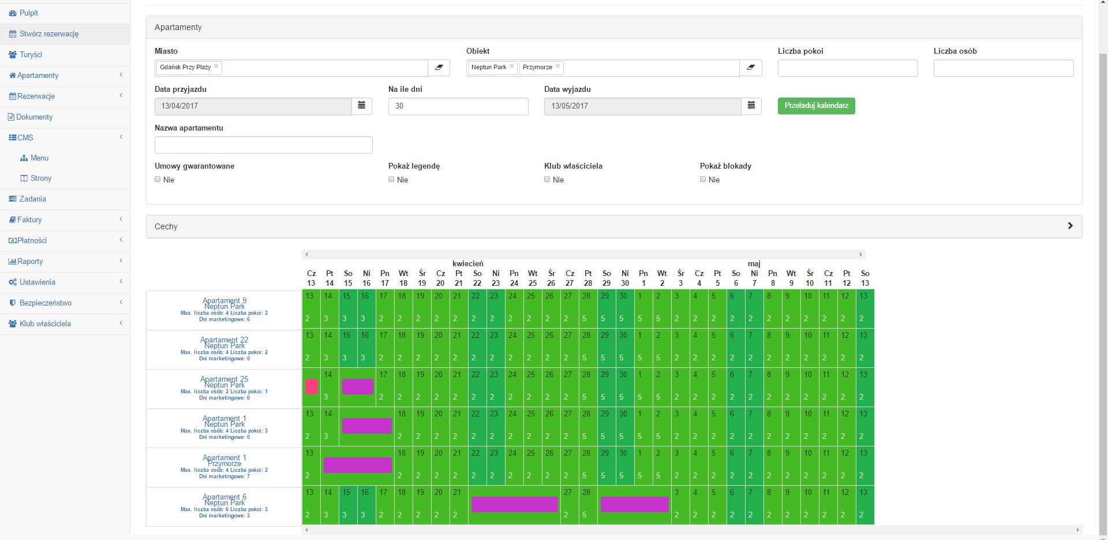The width and height of the screenshot is (1108, 540).
Task: Click the money icon beside Płatności
Action: tap(12, 240)
